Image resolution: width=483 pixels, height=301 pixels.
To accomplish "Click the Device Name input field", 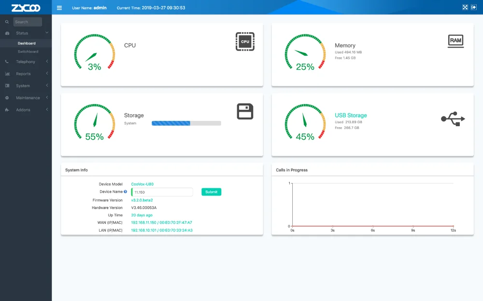I will (162, 192).
